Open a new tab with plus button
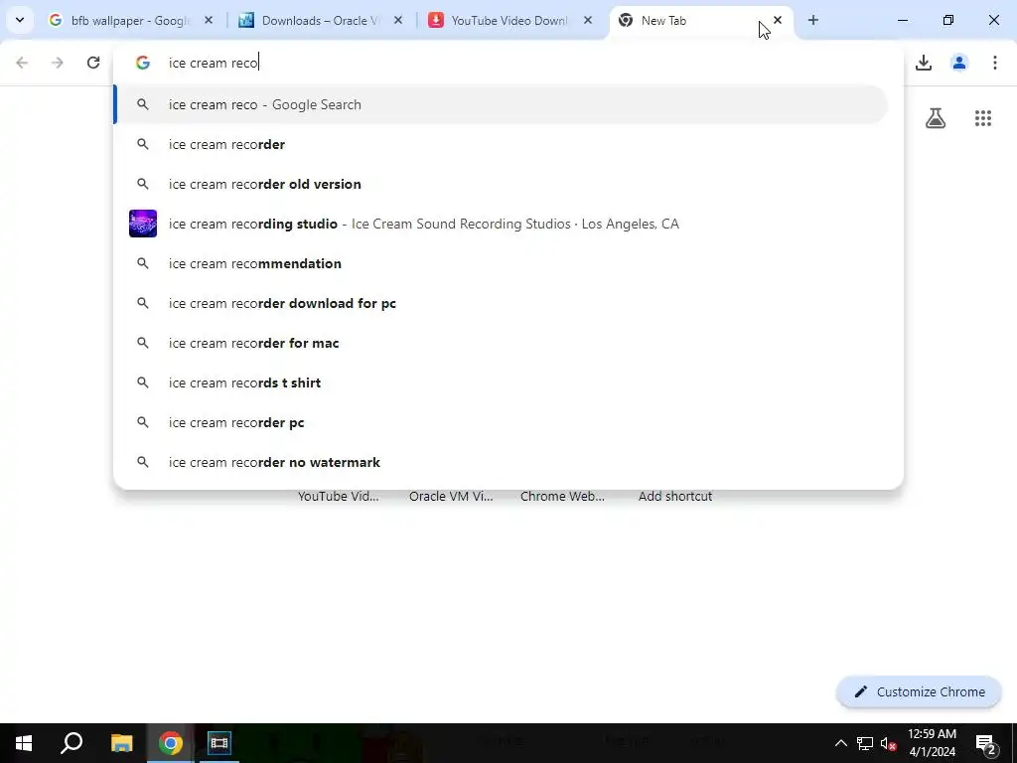 coord(813,20)
